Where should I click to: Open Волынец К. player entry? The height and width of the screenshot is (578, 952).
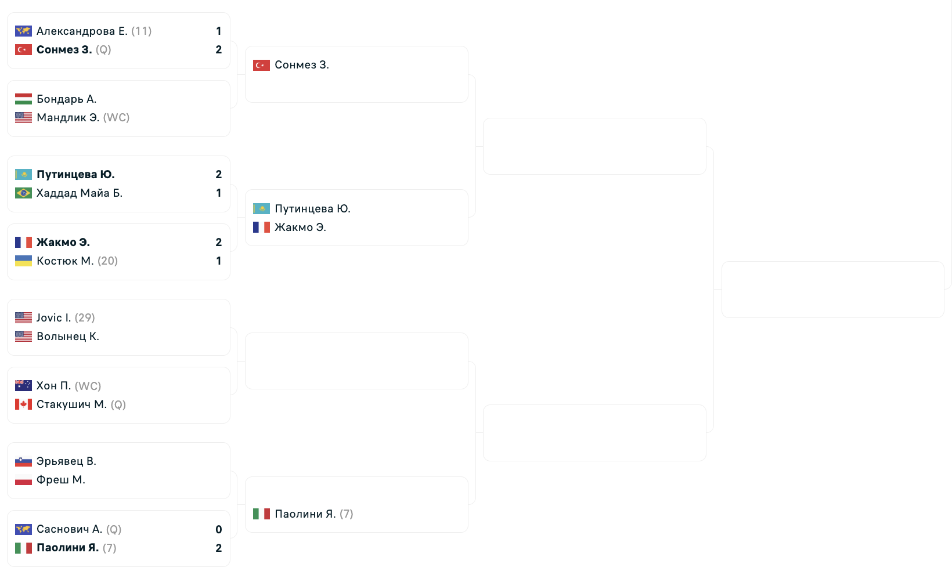[x=67, y=337]
